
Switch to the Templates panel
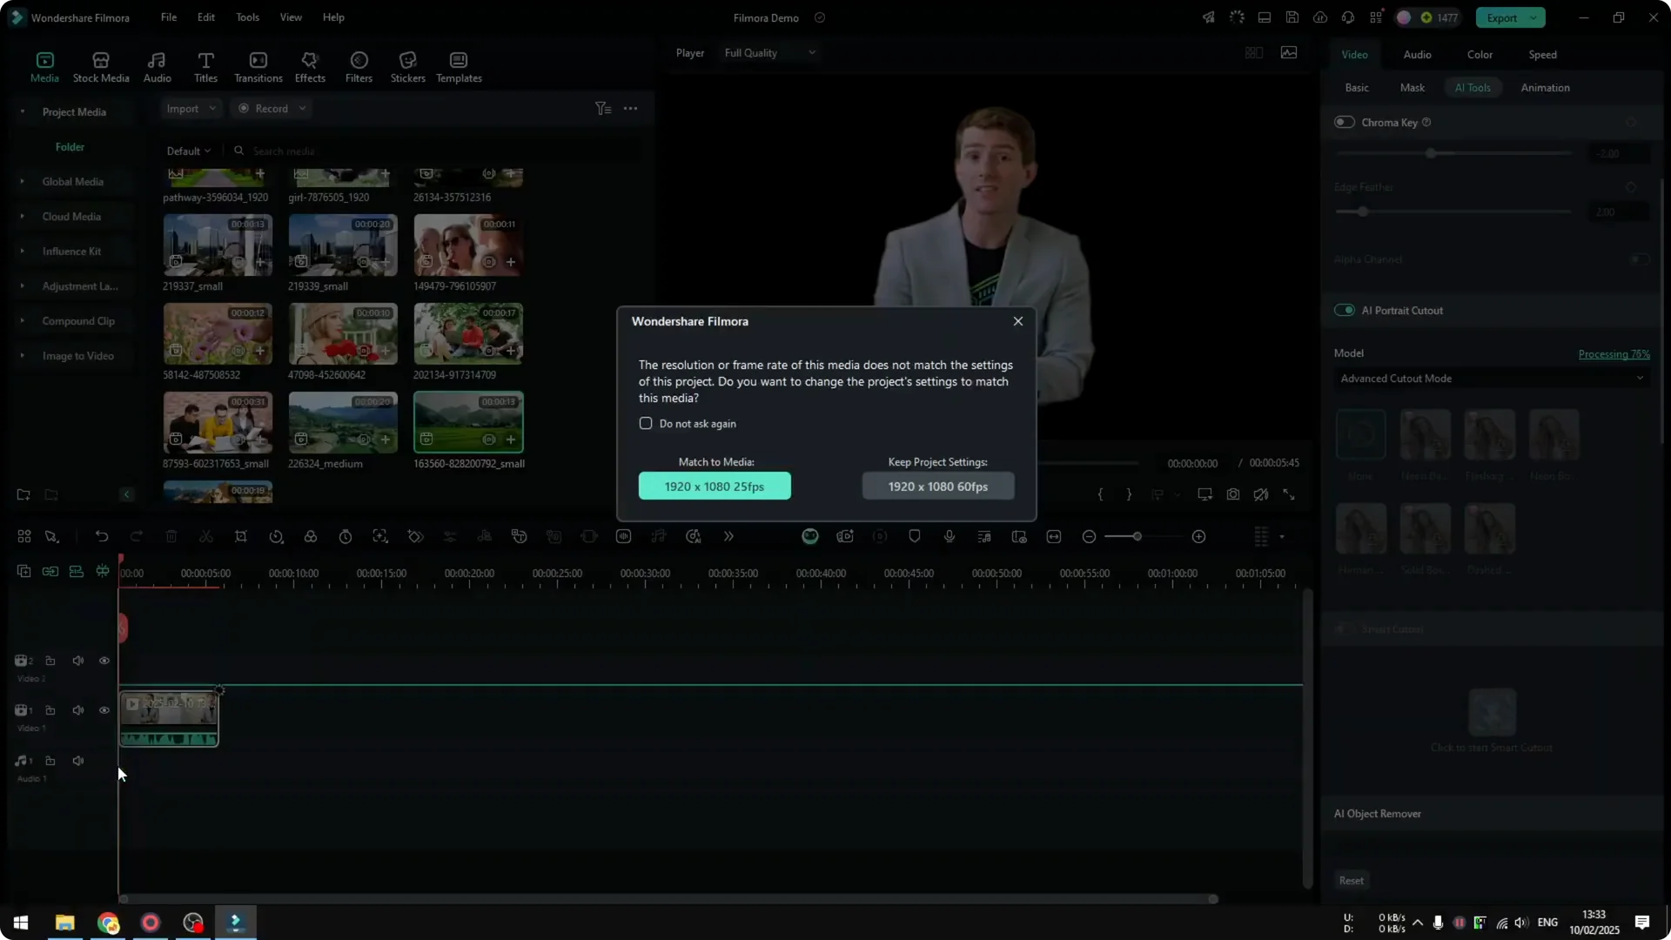tap(458, 66)
